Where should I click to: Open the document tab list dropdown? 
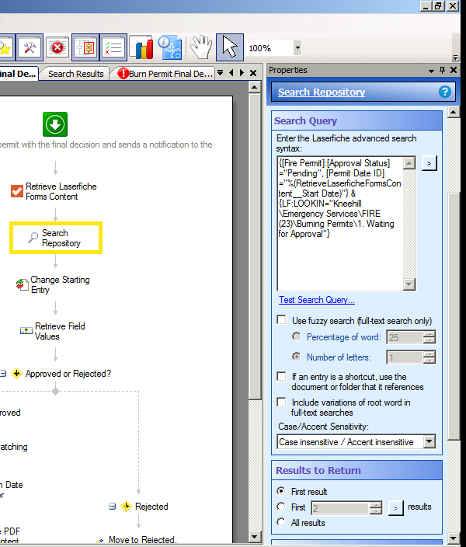(x=220, y=73)
